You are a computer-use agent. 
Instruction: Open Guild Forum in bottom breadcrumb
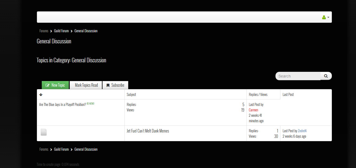click(61, 149)
